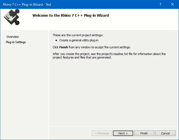Click the title bar text ending in Test
This screenshot has width=179, height=140.
[x=27, y=5]
